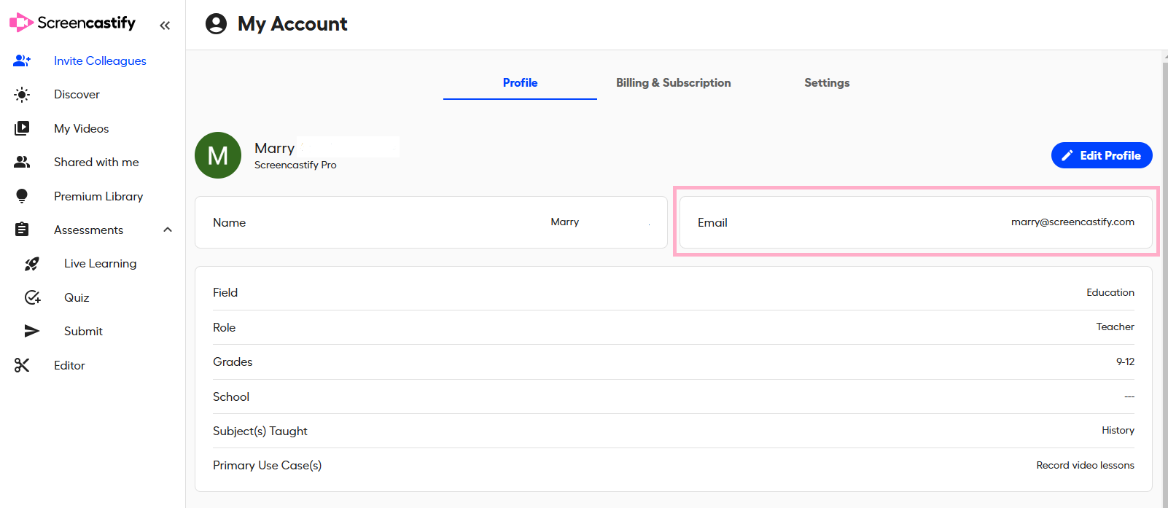
Task: Click the My Account person icon
Action: coord(216,24)
